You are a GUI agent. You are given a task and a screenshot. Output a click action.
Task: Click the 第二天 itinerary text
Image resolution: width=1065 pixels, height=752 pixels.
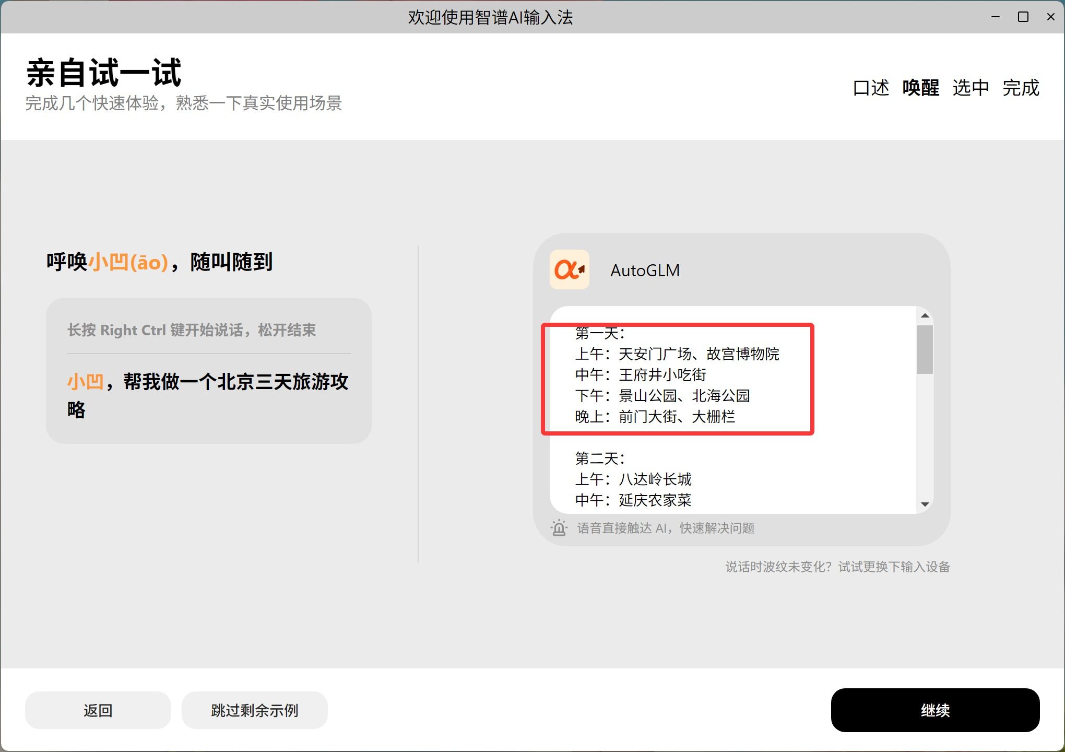point(599,459)
